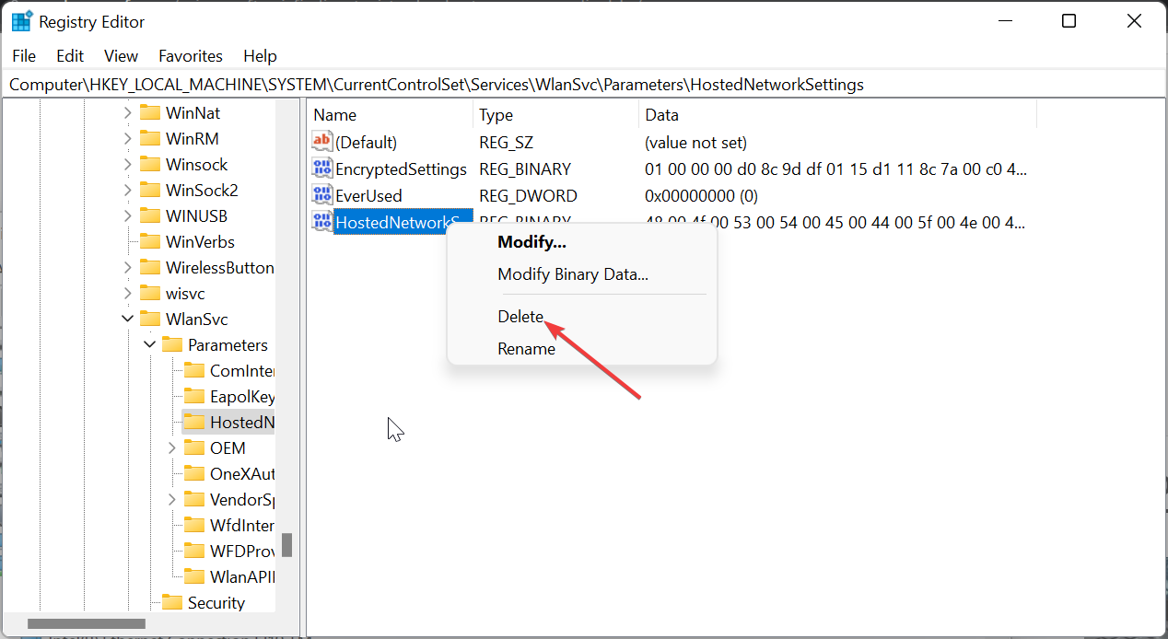The height and width of the screenshot is (639, 1168).
Task: Click the HostedNetworkSettings binary value icon
Action: pos(322,222)
